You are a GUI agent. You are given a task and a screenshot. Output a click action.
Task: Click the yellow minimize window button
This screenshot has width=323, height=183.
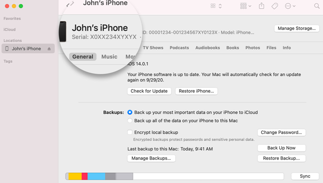click(x=14, y=6)
